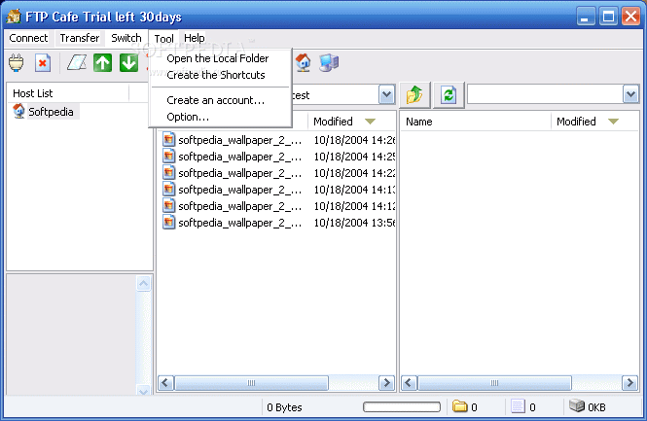The height and width of the screenshot is (421, 647).
Task: Click the Softpedia host icon
Action: point(18,112)
